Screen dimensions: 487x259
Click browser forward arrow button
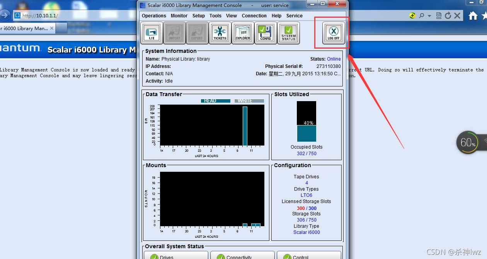(5, 15)
